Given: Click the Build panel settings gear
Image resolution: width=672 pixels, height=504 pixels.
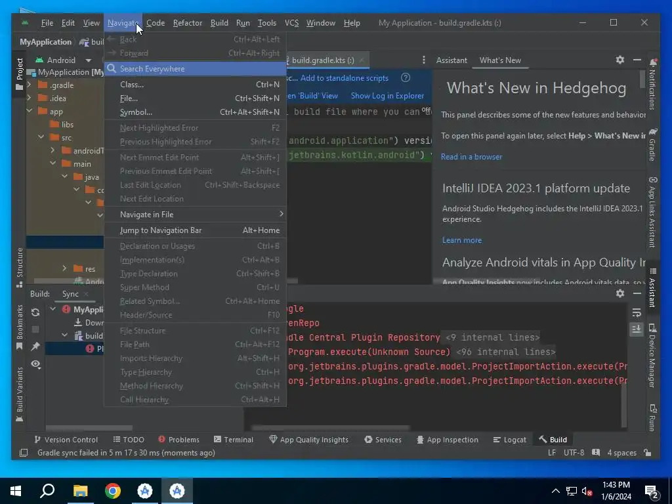Looking at the screenshot, I should [619, 293].
